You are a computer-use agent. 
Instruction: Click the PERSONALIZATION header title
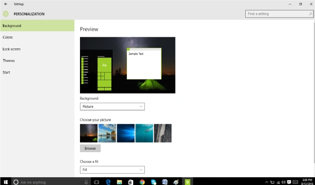click(29, 14)
